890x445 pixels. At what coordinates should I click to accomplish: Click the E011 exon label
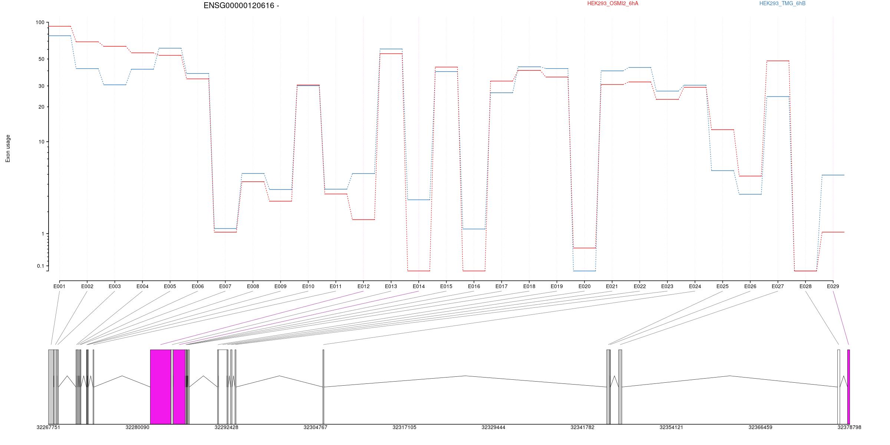[336, 286]
